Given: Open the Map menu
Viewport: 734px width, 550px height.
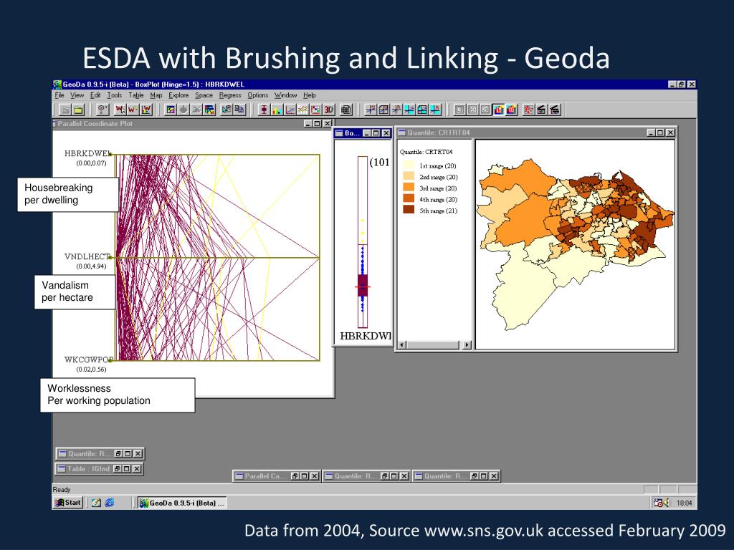Looking at the screenshot, I should tap(156, 95).
